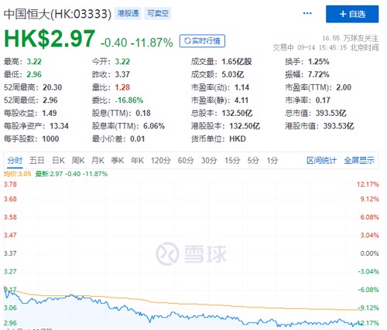387x330 pixels.
Task: Switch to the 30分 chart tab
Action: point(209,161)
